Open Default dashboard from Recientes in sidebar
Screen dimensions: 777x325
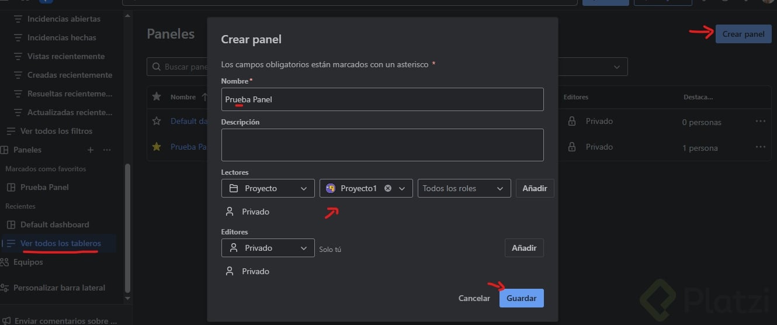pos(54,224)
